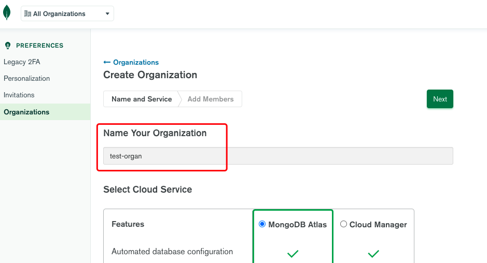
Task: Click the green checkmark under Cloud Manager
Action: [x=373, y=254]
